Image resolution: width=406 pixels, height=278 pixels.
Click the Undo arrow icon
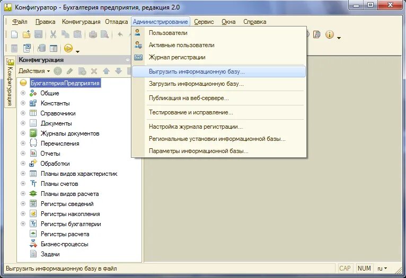(x=120, y=34)
